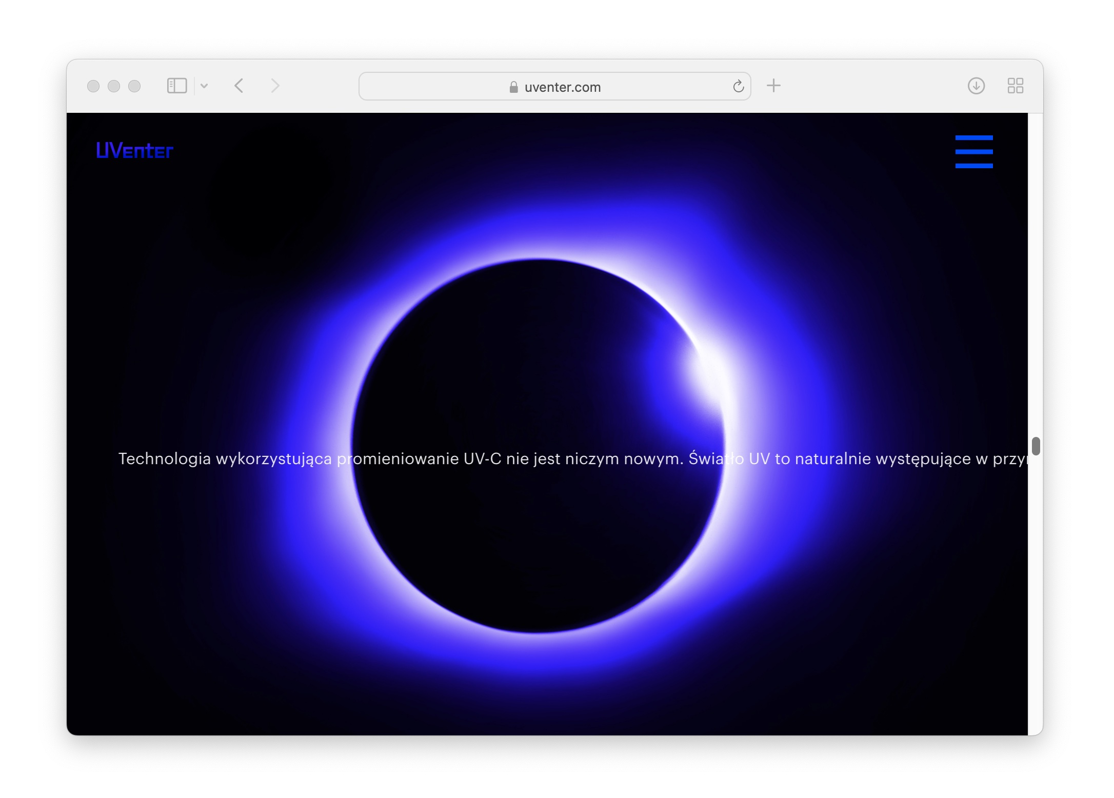The width and height of the screenshot is (1114, 798).
Task: Click the yellow minimize window button
Action: pos(114,86)
